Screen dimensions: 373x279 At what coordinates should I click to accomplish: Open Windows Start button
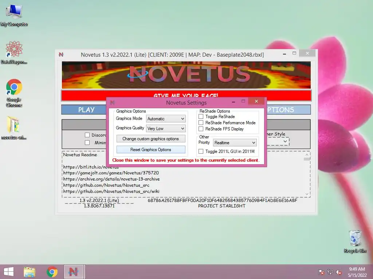(x=9, y=272)
